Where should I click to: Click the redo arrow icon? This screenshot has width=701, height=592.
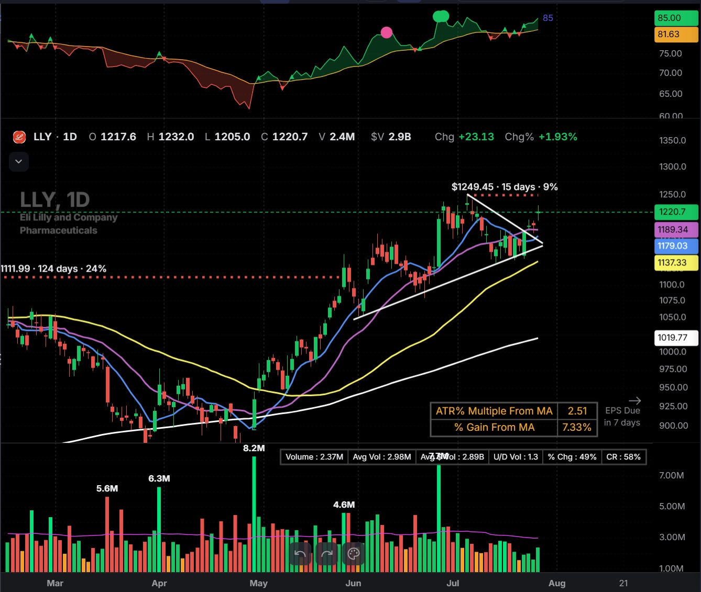pyautogui.click(x=327, y=554)
